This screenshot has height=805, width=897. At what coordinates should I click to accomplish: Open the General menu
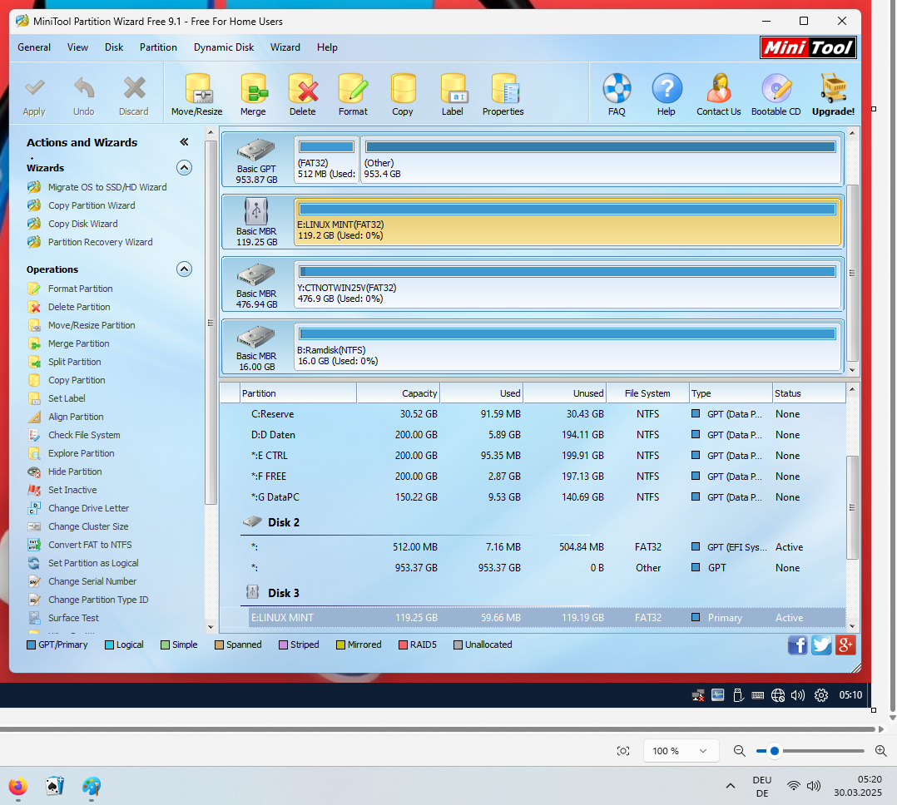tap(34, 47)
